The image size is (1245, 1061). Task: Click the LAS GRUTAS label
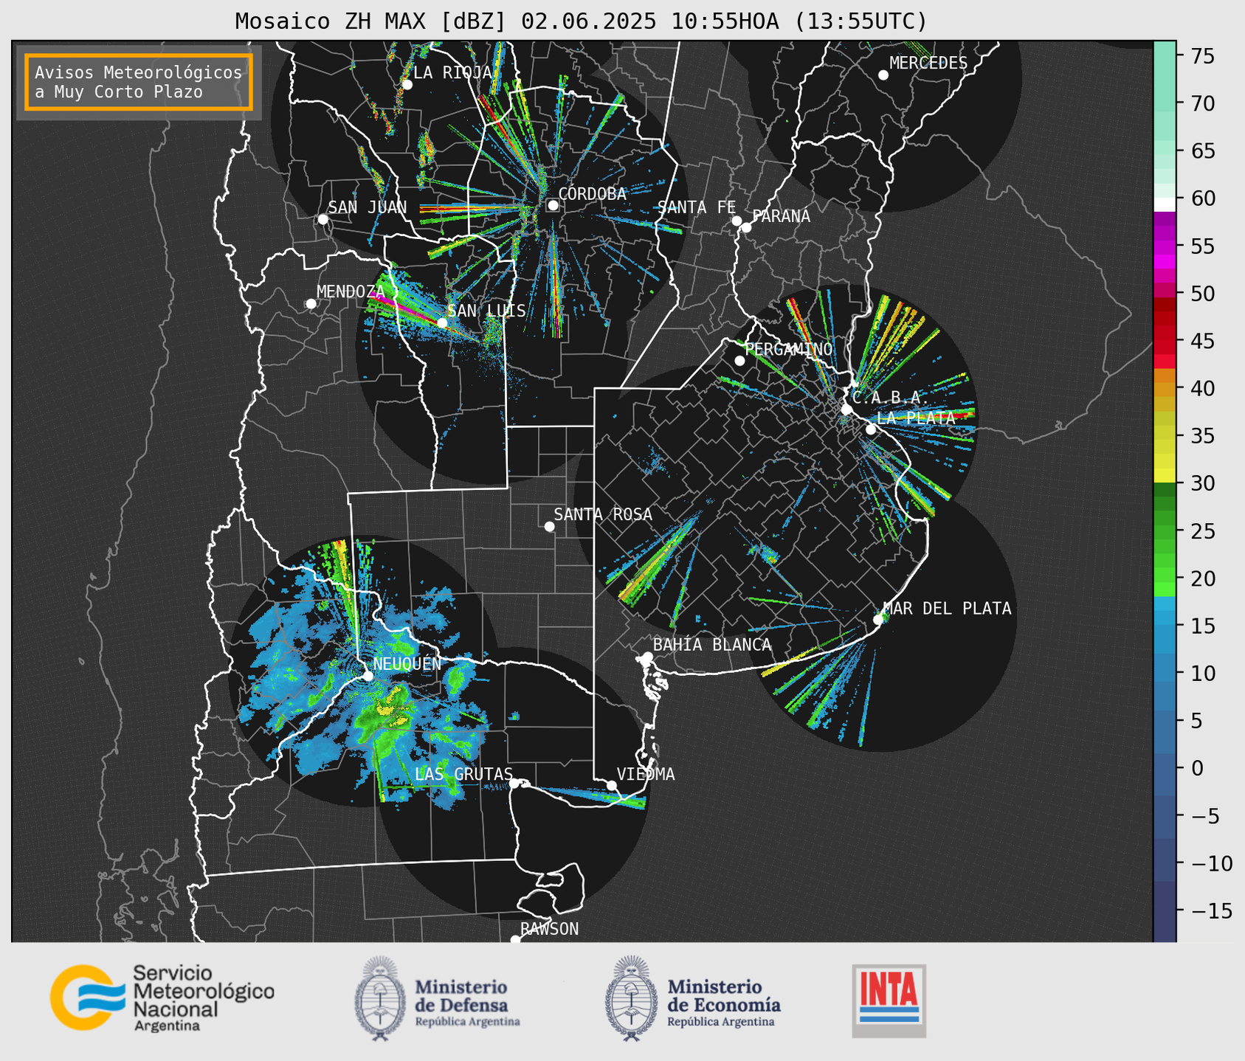click(463, 775)
